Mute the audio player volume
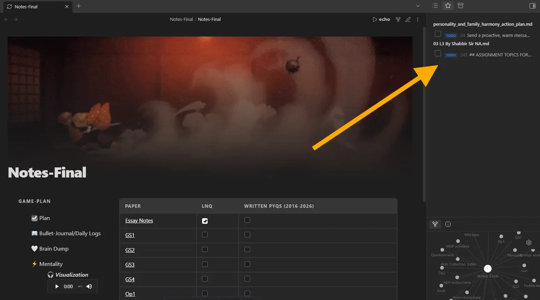This screenshot has width=540, height=300. point(89,286)
